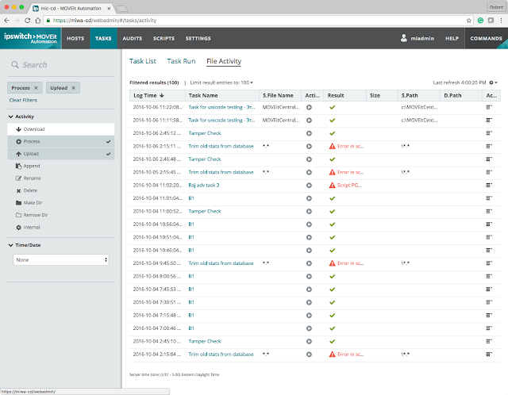The image size is (508, 395).
Task: Open limit result entries dropdown
Action: 221,82
